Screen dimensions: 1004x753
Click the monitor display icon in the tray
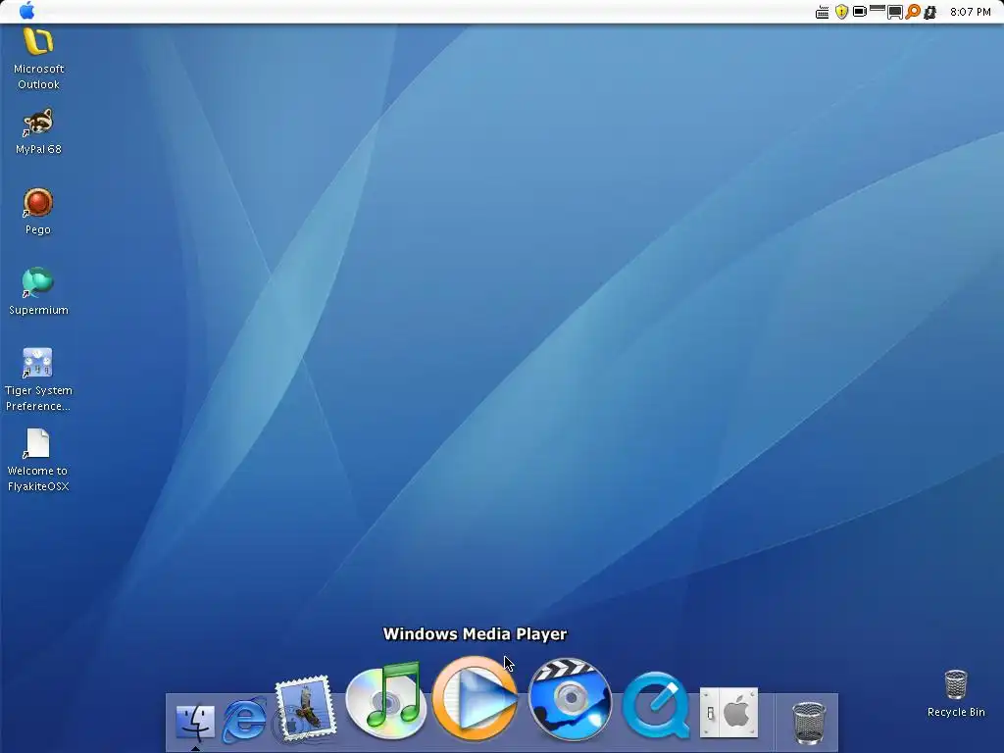[x=894, y=12]
